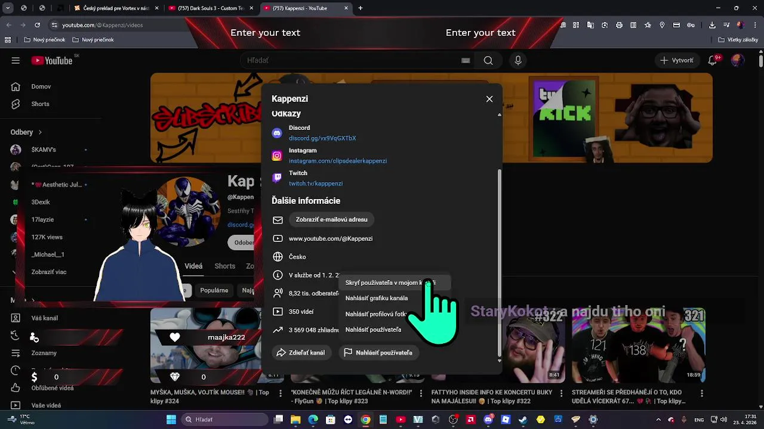The height and width of the screenshot is (429, 764).
Task: Open '127K views' subscription channel
Action: pyautogui.click(x=47, y=237)
